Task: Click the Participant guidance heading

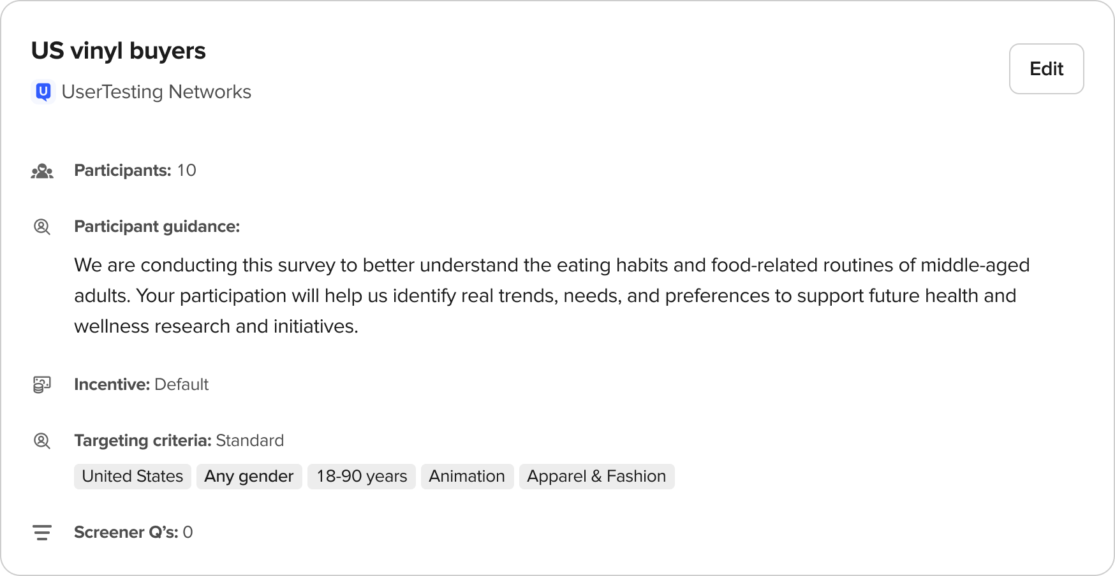Action: pyautogui.click(x=157, y=227)
